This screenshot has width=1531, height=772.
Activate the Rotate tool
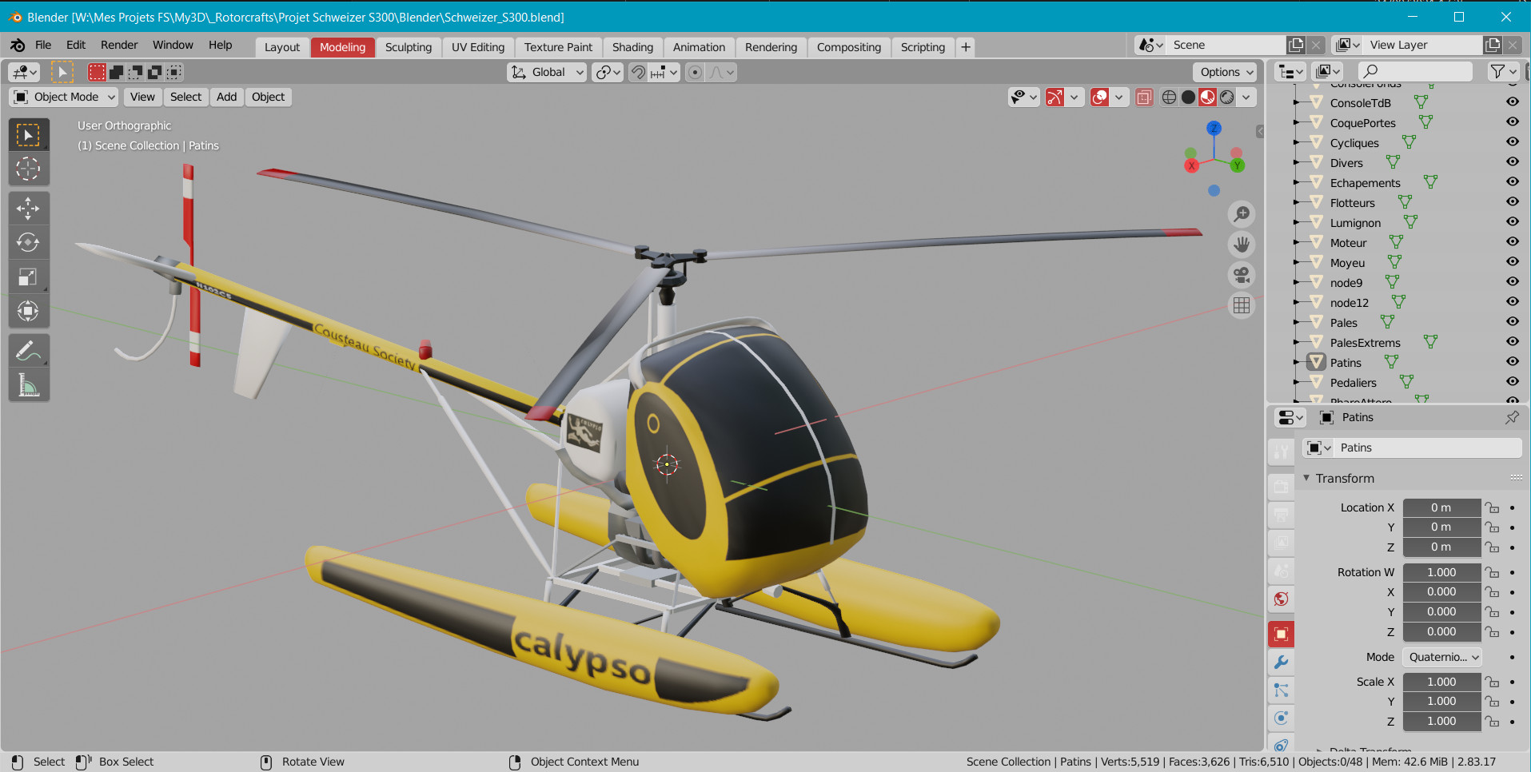pos(29,241)
